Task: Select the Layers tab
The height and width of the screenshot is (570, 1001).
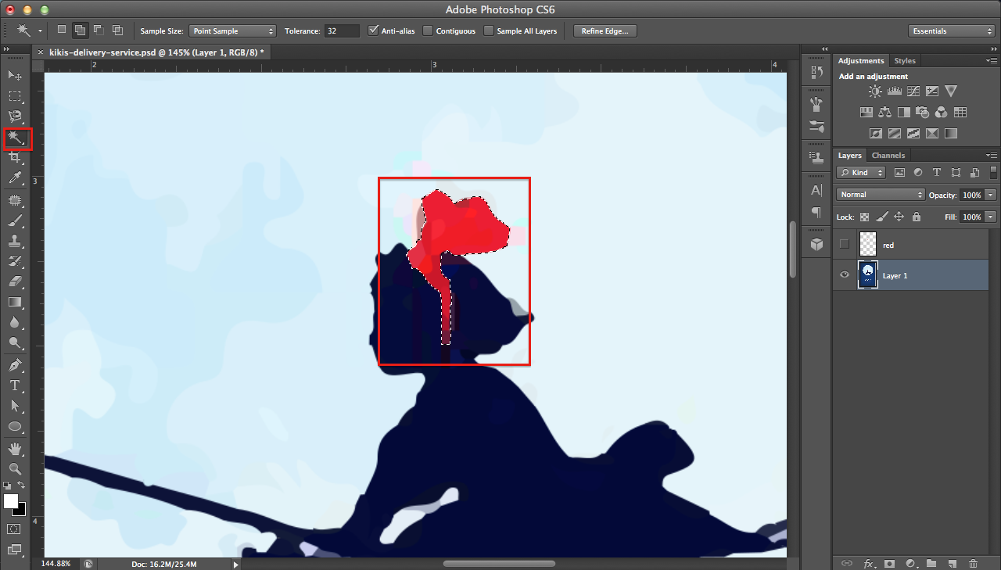Action: tap(849, 155)
